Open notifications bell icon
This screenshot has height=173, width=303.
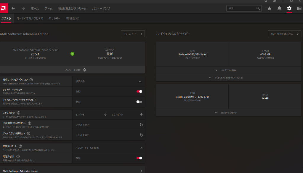(x=279, y=8)
